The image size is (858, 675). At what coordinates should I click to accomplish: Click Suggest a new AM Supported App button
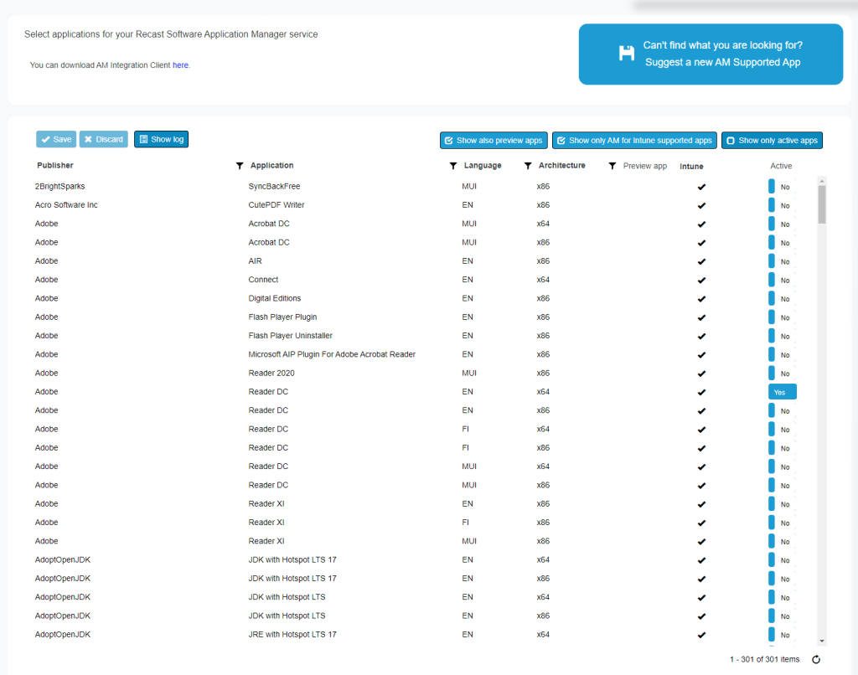tap(722, 54)
